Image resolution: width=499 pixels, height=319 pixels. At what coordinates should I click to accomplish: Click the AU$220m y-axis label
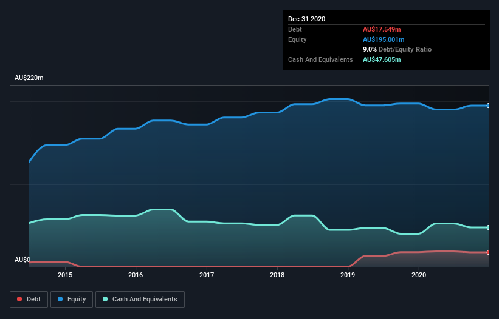tap(29, 78)
